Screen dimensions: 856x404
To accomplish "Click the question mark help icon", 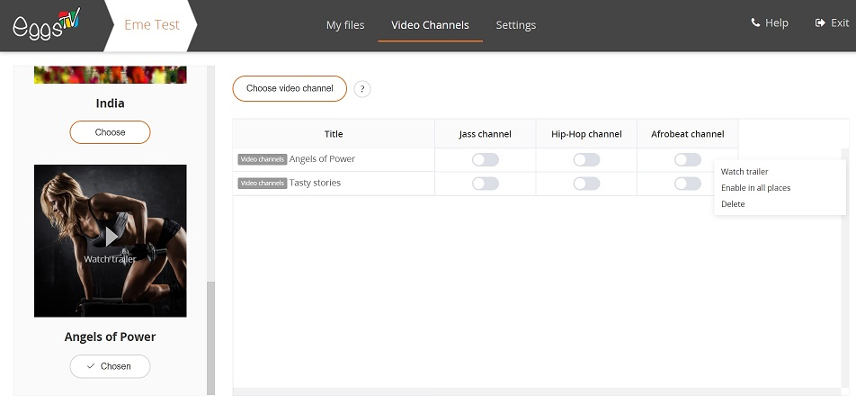I will click(362, 89).
